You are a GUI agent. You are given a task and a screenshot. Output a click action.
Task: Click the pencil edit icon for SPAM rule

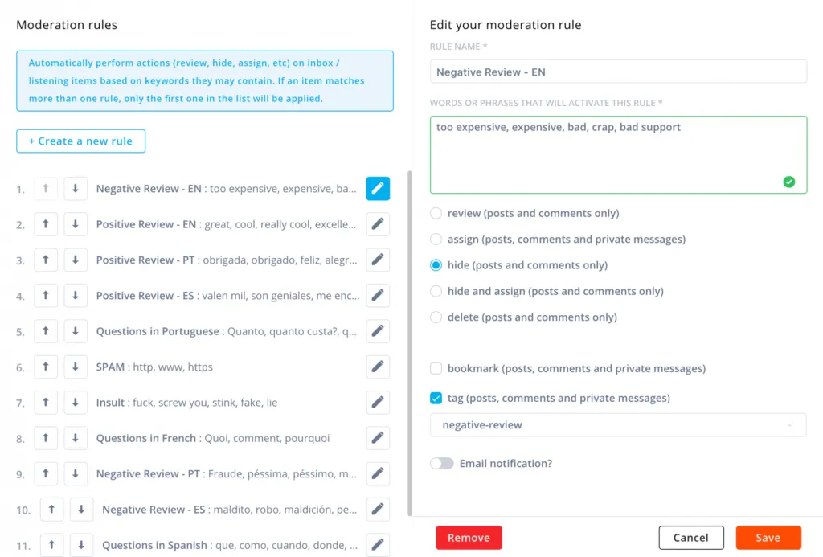pos(378,367)
